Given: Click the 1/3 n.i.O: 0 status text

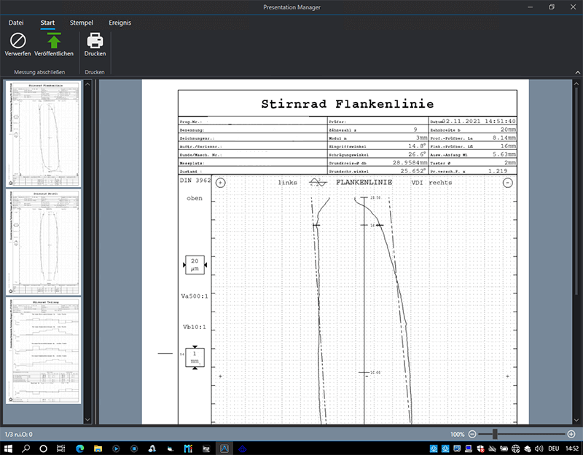Looking at the screenshot, I should coord(19,434).
